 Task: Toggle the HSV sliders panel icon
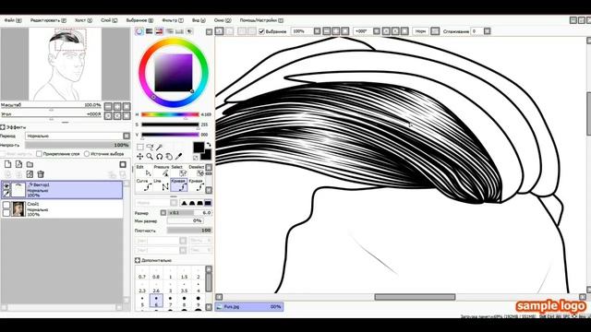point(159,31)
